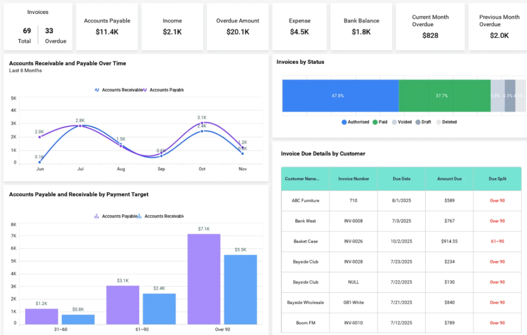This screenshot has width=527, height=335.
Task: Click the $1.2K purple bar for 31~60
Action: tap(41, 316)
